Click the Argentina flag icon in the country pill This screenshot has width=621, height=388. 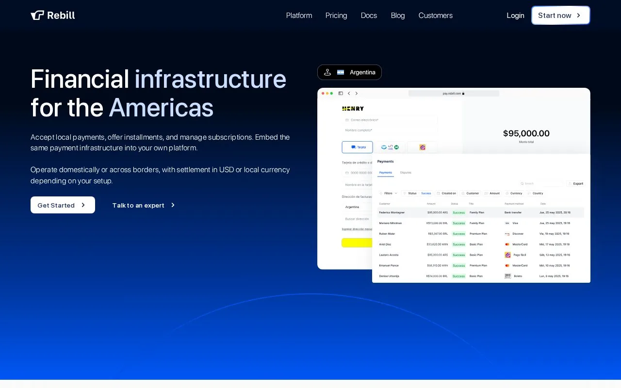(x=341, y=72)
